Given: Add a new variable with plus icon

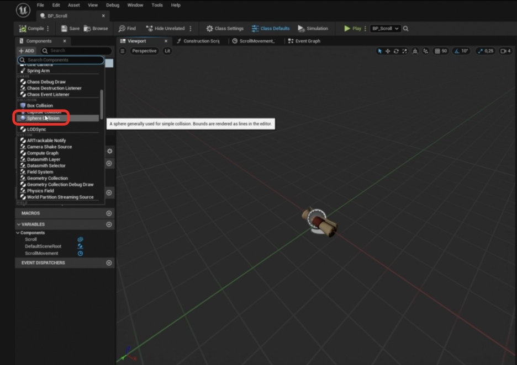Looking at the screenshot, I should pos(109,224).
